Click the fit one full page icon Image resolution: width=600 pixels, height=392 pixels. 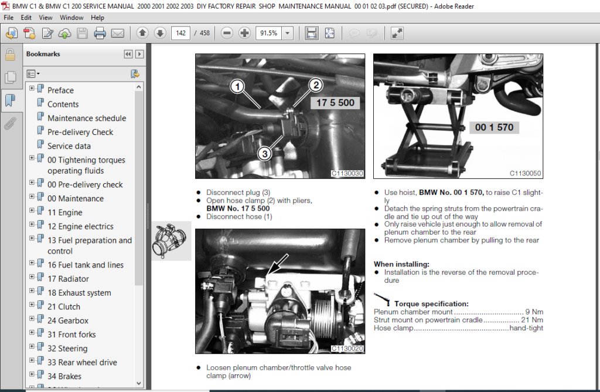click(329, 33)
